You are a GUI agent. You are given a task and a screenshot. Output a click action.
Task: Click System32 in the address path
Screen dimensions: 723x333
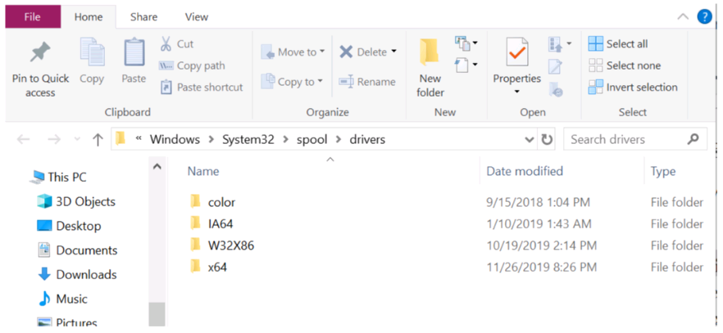tap(248, 139)
